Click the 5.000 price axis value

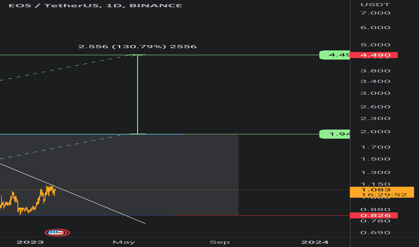pyautogui.click(x=375, y=44)
